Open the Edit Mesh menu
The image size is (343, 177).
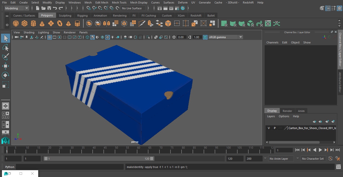[x=102, y=3]
